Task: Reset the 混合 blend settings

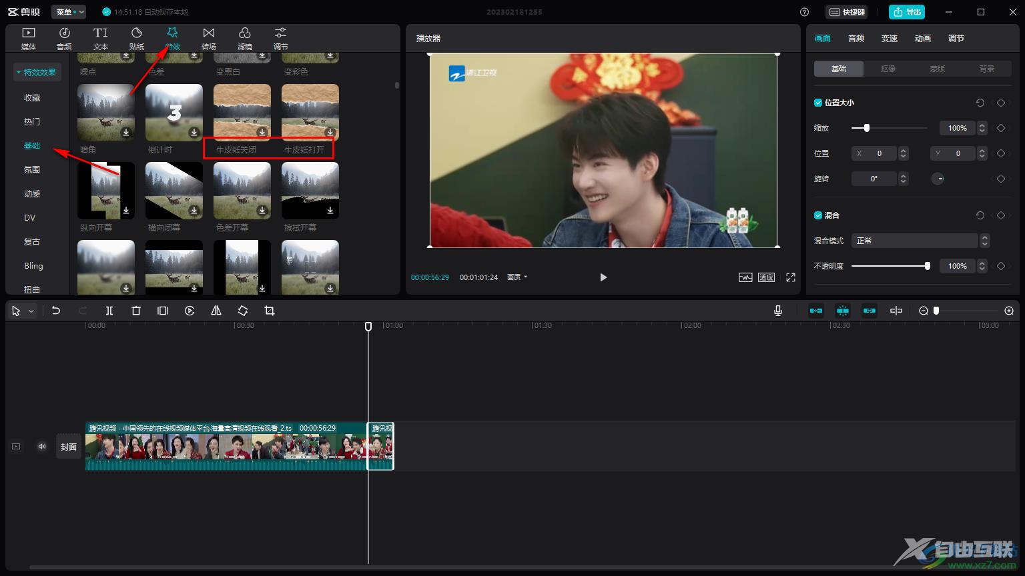Action: [x=980, y=215]
